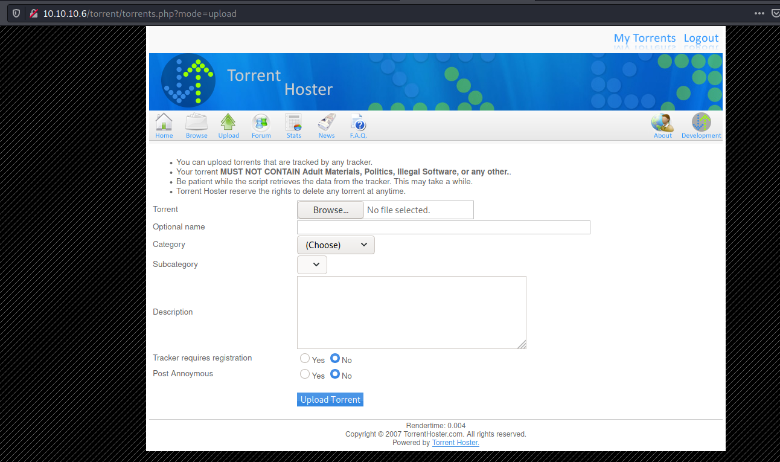Viewport: 780px width, 462px height.
Task: Click the browser shield icon in address bar
Action: [16, 13]
